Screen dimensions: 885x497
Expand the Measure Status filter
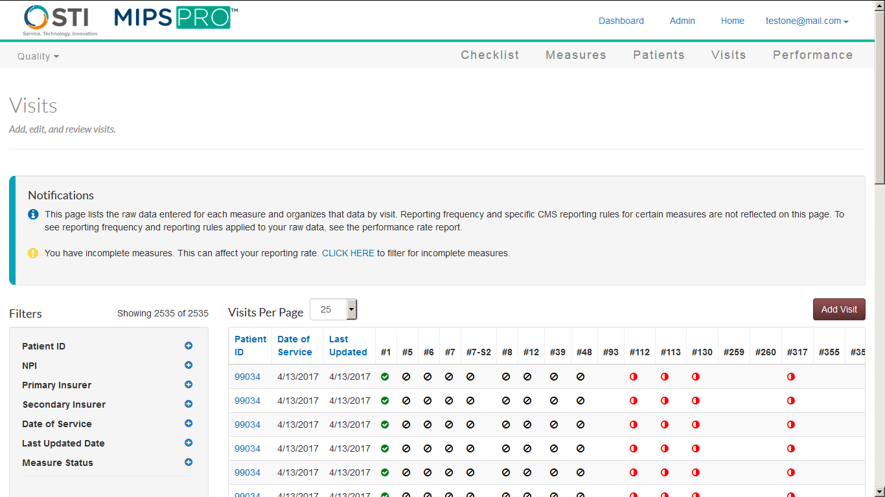click(189, 462)
